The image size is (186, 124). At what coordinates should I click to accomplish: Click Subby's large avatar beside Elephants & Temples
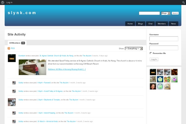pyautogui.click(x=12, y=102)
